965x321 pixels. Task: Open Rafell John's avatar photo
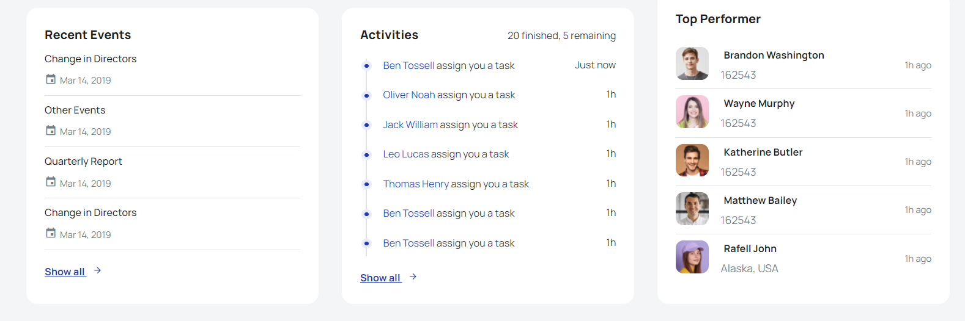[x=692, y=257]
